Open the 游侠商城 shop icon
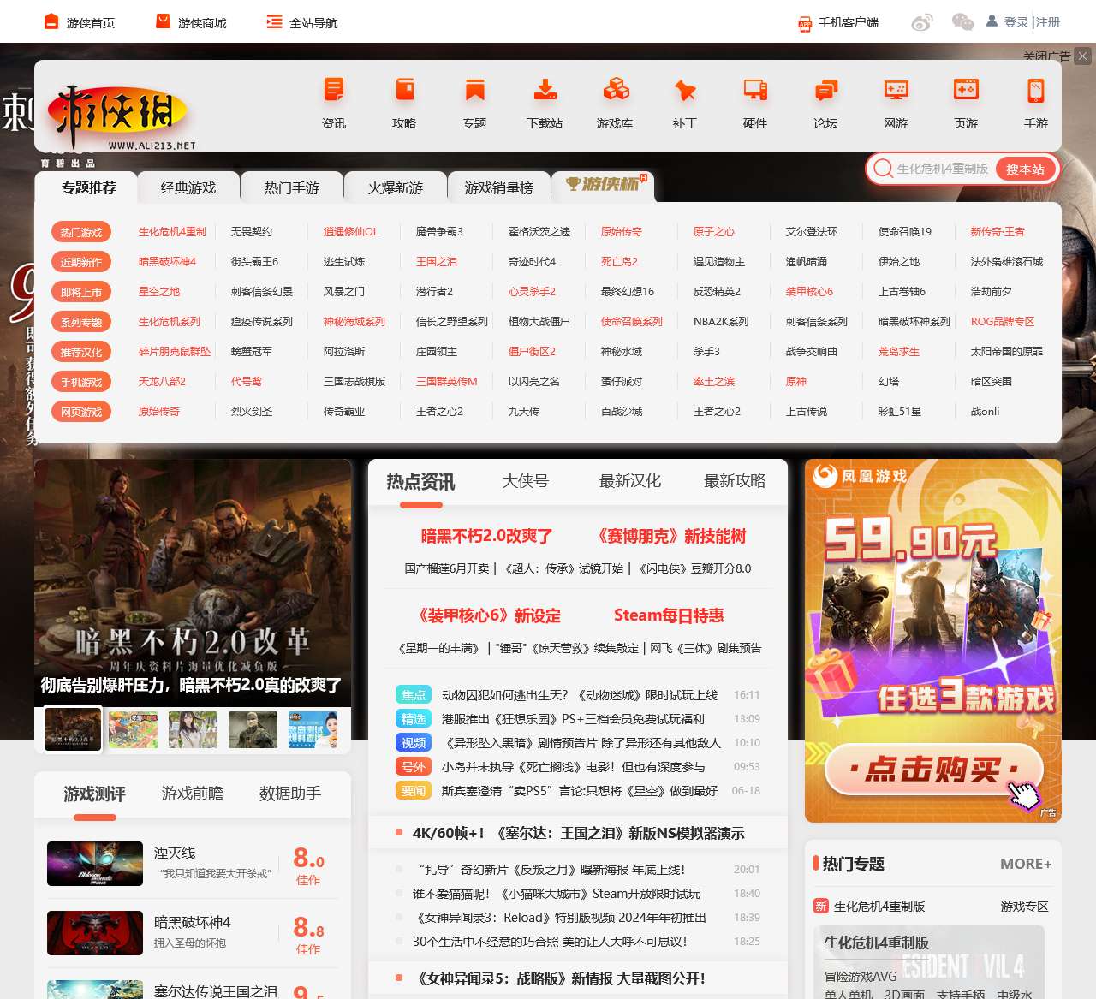The height and width of the screenshot is (999, 1096). pyautogui.click(x=163, y=21)
